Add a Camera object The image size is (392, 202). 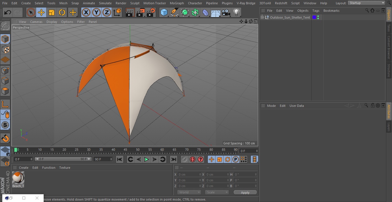point(226,12)
